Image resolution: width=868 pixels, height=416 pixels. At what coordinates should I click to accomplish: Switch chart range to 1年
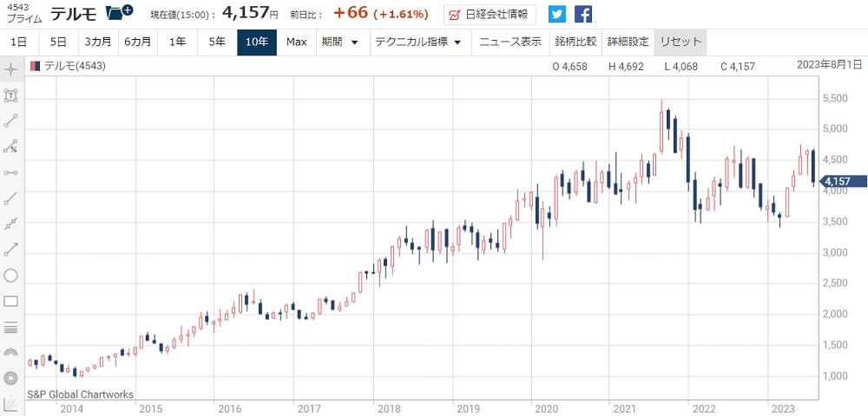tap(178, 42)
